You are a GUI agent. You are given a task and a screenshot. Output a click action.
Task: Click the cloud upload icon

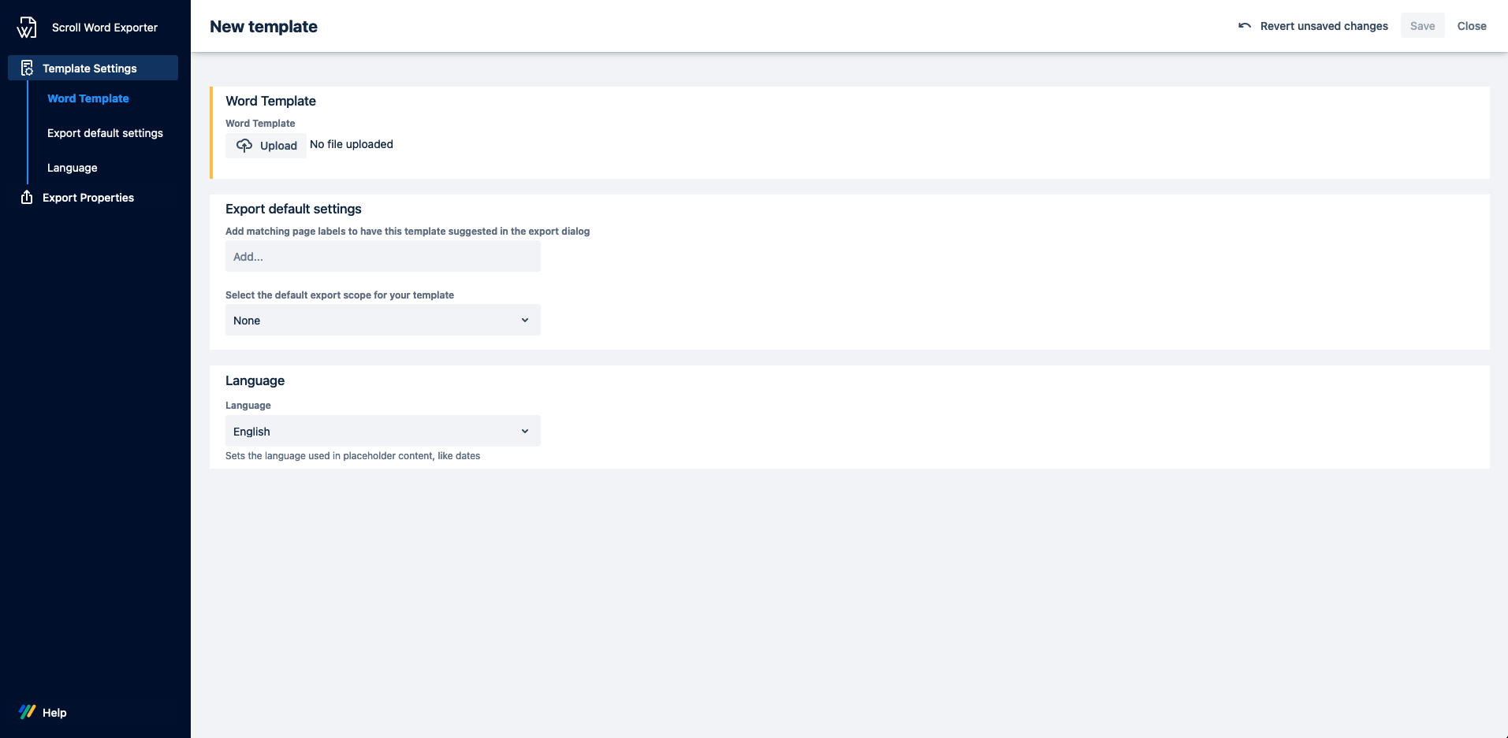coord(244,146)
